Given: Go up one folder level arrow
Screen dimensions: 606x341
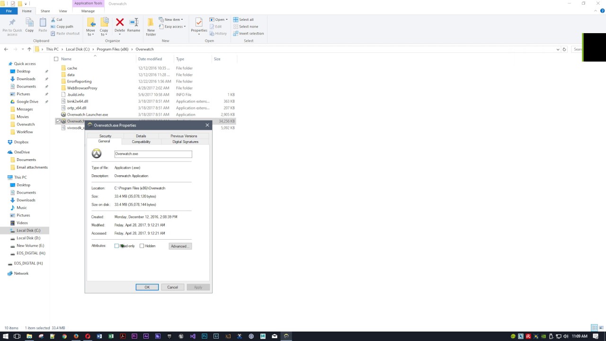Looking at the screenshot, I should [29, 49].
